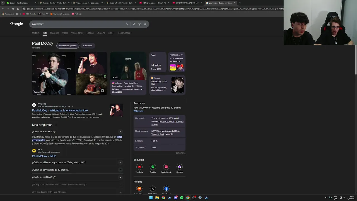Adjust volume from system tray speaker

point(344,198)
